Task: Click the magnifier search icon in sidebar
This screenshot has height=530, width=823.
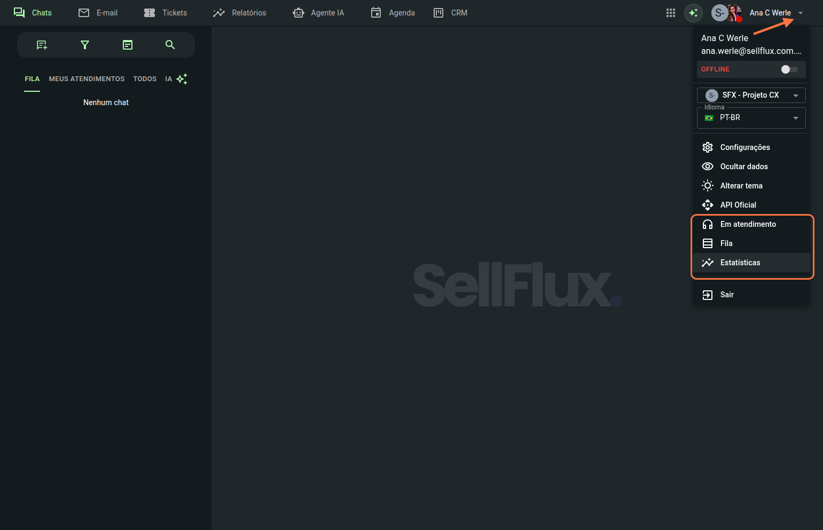Action: (x=170, y=45)
